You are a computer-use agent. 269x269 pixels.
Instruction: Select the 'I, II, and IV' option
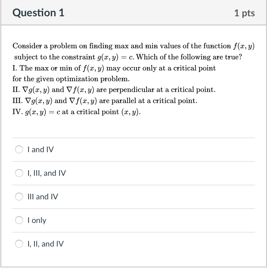(19, 244)
